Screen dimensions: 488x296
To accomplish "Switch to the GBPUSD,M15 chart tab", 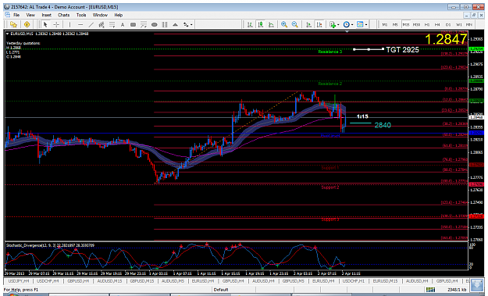I will [142, 281].
